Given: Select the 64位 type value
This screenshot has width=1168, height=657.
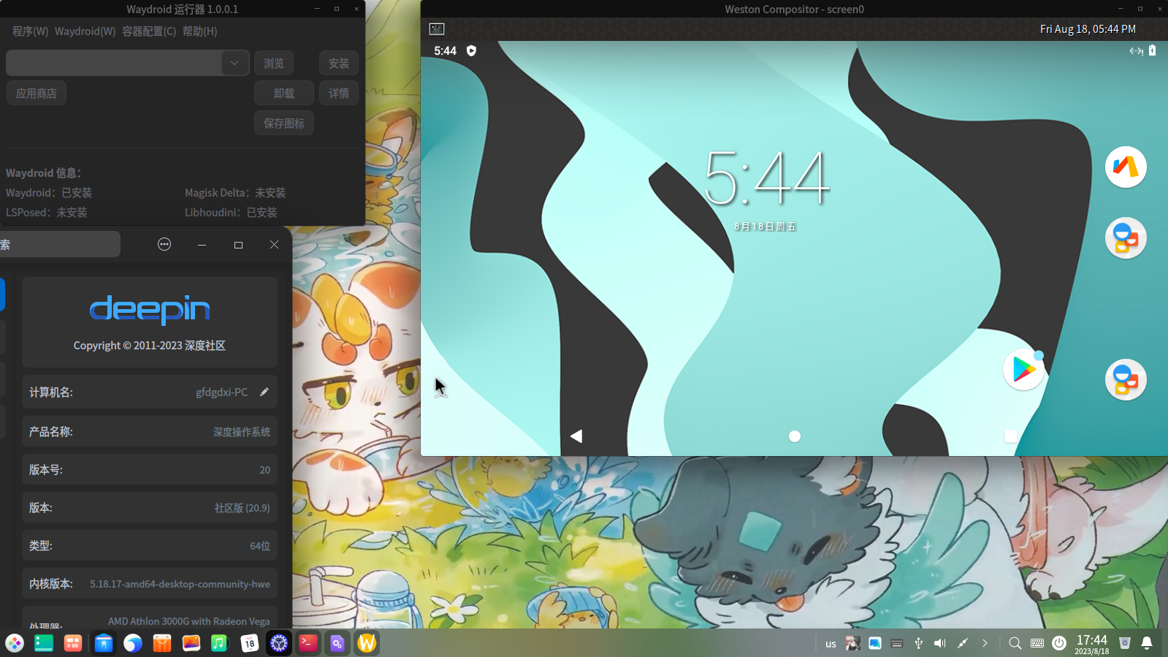Looking at the screenshot, I should pyautogui.click(x=260, y=546).
